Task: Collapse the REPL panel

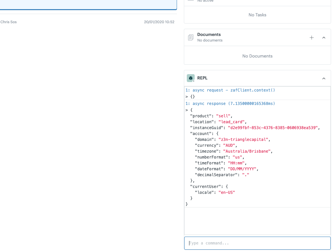Action: [324, 78]
